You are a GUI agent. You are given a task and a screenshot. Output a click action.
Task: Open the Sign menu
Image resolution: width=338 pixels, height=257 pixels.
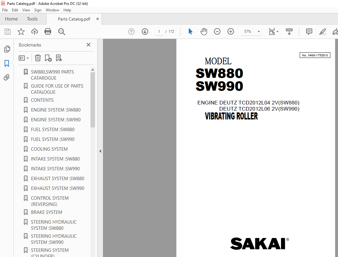tap(38, 10)
